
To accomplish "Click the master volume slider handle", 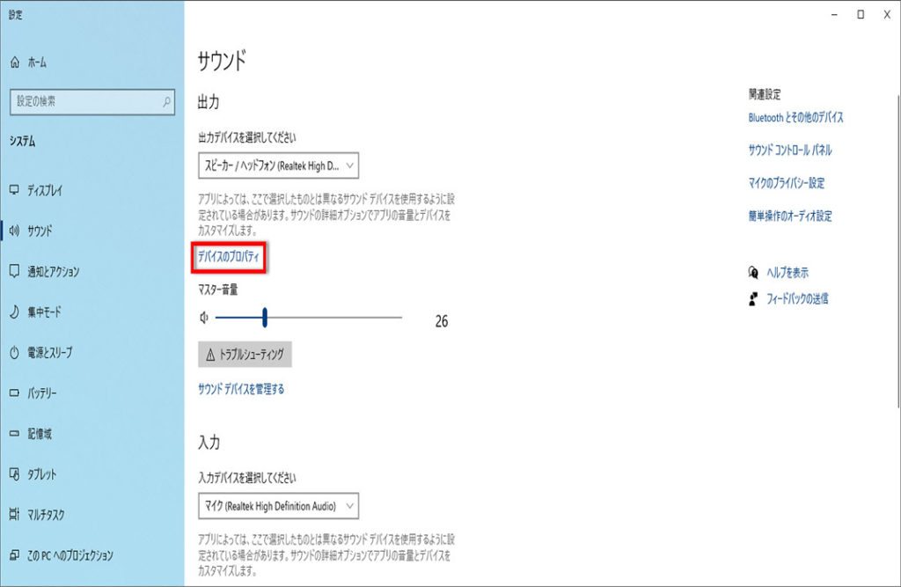I will pyautogui.click(x=264, y=318).
